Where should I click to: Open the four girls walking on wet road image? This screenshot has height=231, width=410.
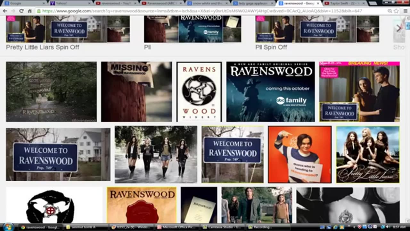(156, 154)
